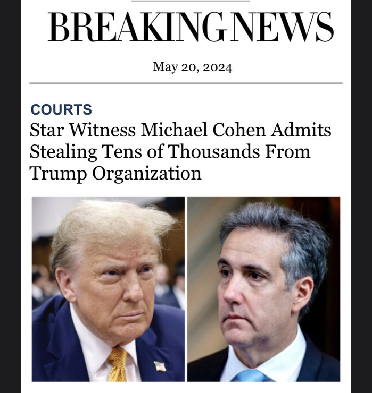Click the short rule above BREAKING NEWS
The image size is (372, 393).
[x=191, y=1]
